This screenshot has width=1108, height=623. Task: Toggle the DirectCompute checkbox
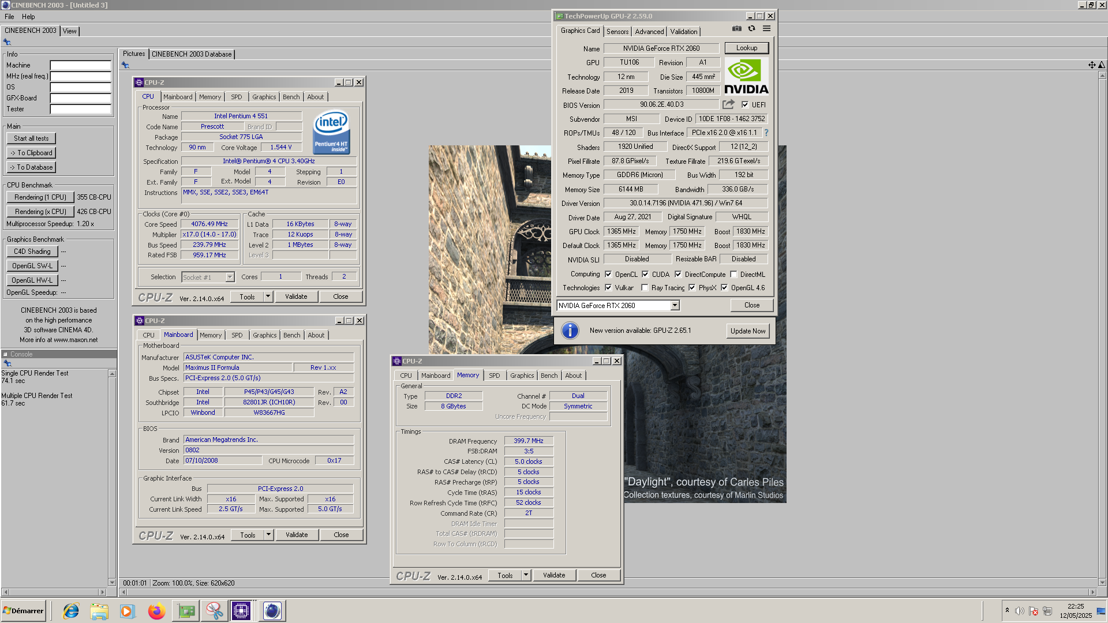coord(678,275)
